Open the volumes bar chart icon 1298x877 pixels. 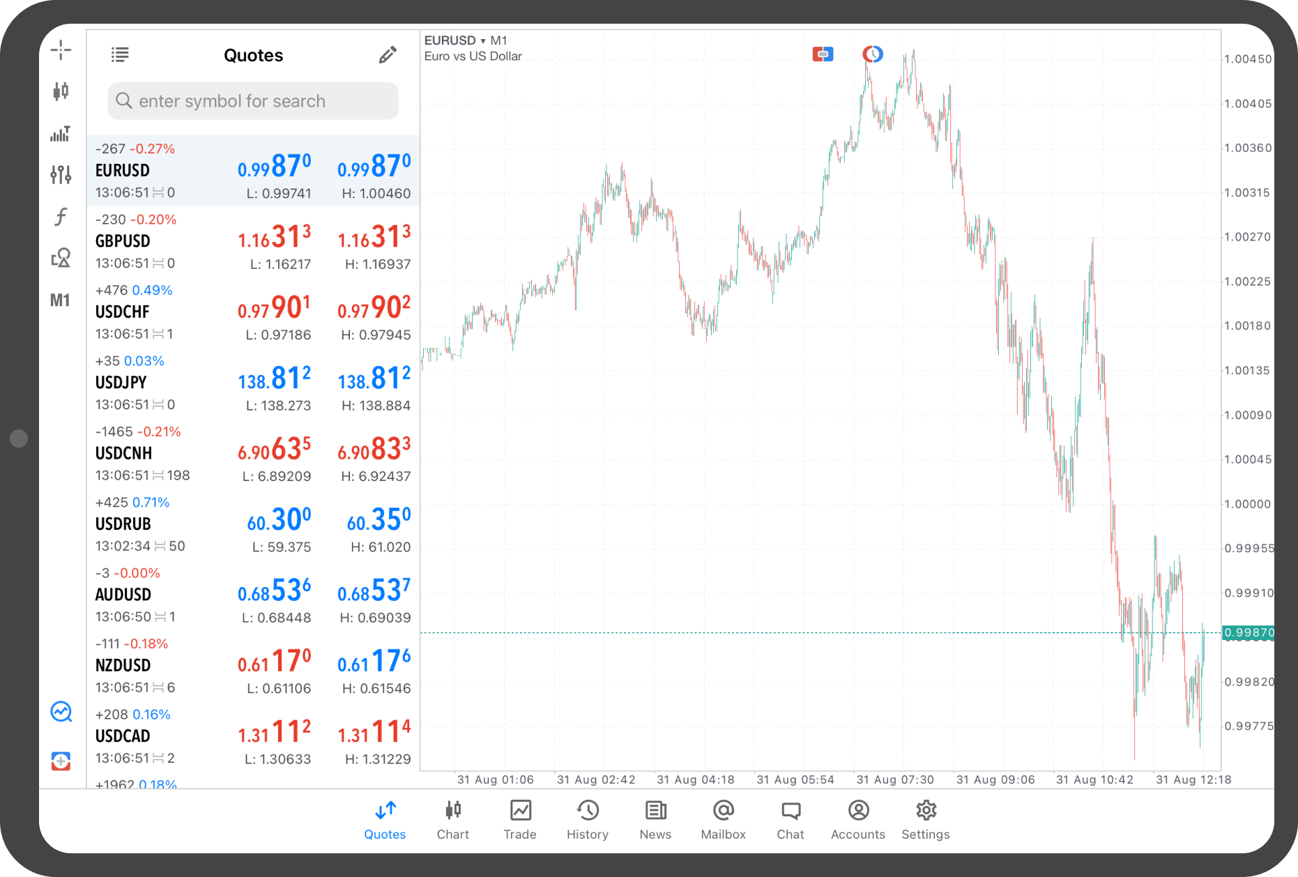click(x=61, y=133)
